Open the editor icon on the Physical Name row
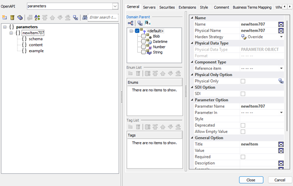The width and height of the screenshot is (293, 186). (281, 31)
